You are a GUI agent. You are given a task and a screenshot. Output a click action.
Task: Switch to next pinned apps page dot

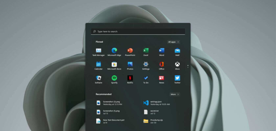188,67
